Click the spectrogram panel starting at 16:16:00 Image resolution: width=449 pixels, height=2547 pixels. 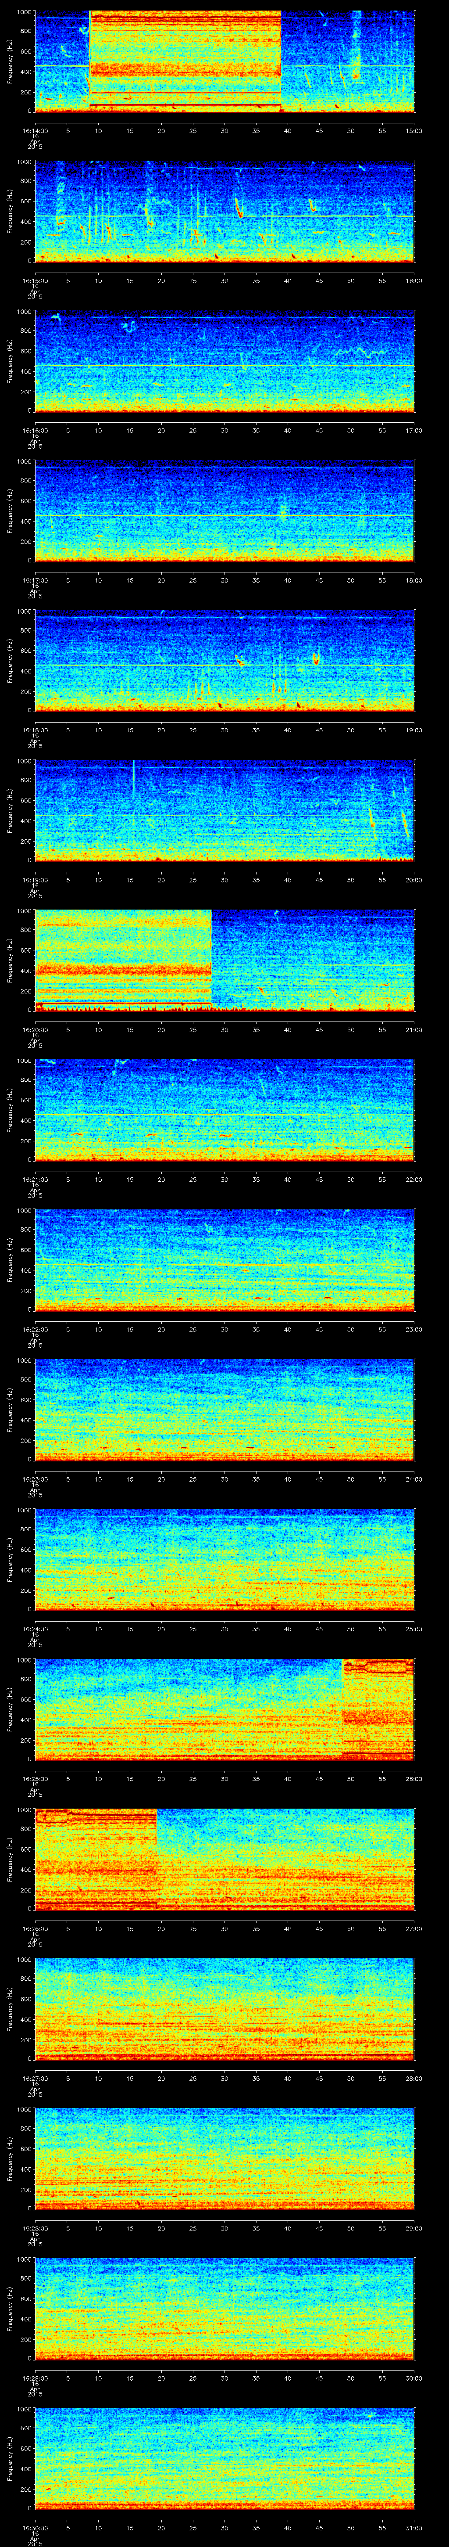[225, 361]
